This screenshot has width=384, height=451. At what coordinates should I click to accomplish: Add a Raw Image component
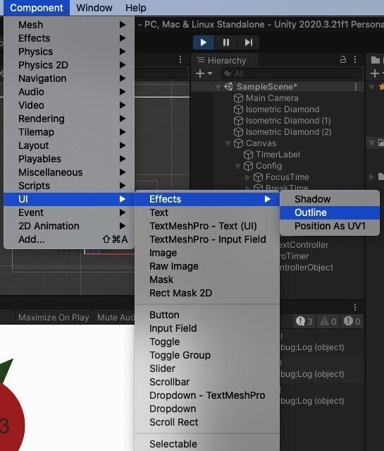coord(207,266)
